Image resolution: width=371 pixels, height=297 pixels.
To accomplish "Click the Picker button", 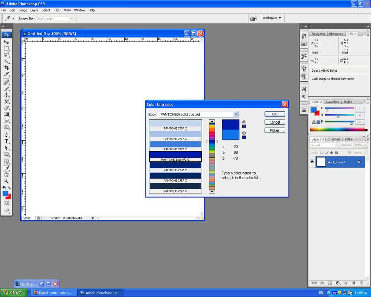I will pos(275,130).
